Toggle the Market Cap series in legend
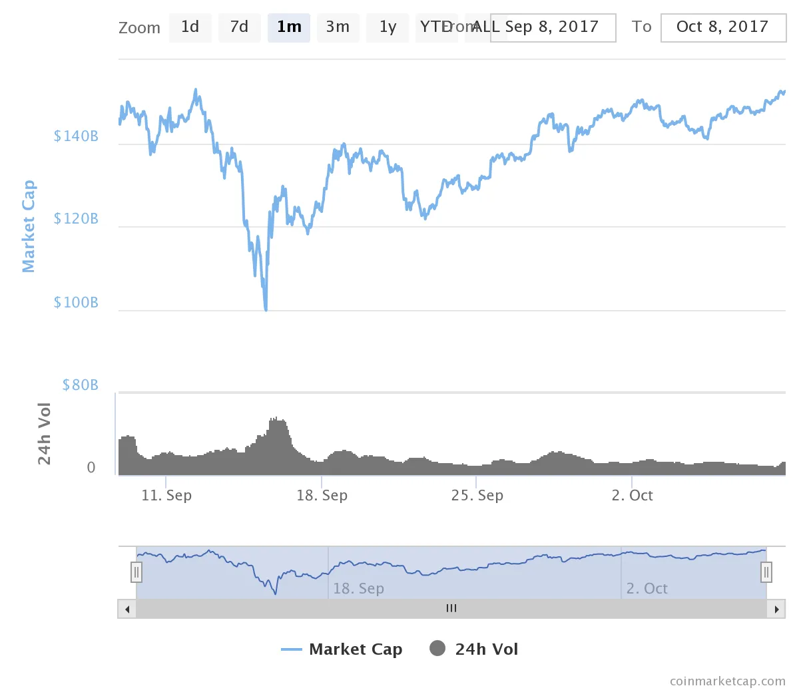This screenshot has height=692, width=799. [x=342, y=649]
